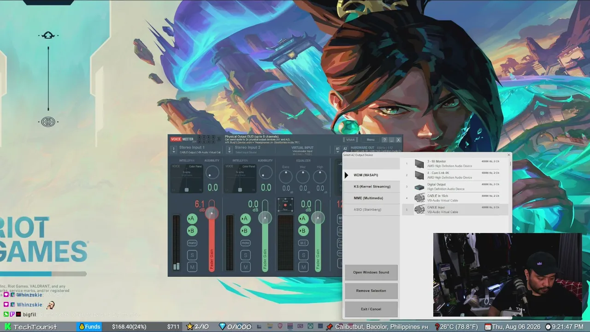This screenshot has width=590, height=332.
Task: Click the diamond icon beside 0/1000
Action: tap(222, 327)
